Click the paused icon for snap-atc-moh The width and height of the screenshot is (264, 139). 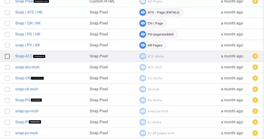coord(255,67)
